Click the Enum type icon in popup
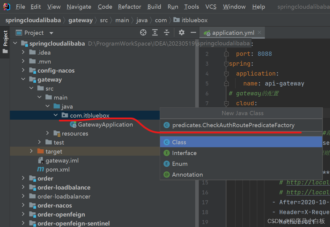This screenshot has width=330, height=227. click(x=166, y=164)
